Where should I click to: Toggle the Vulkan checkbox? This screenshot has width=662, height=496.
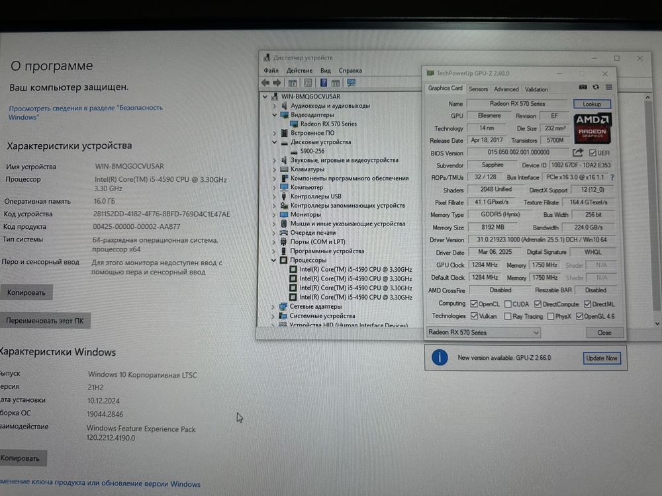coord(474,316)
